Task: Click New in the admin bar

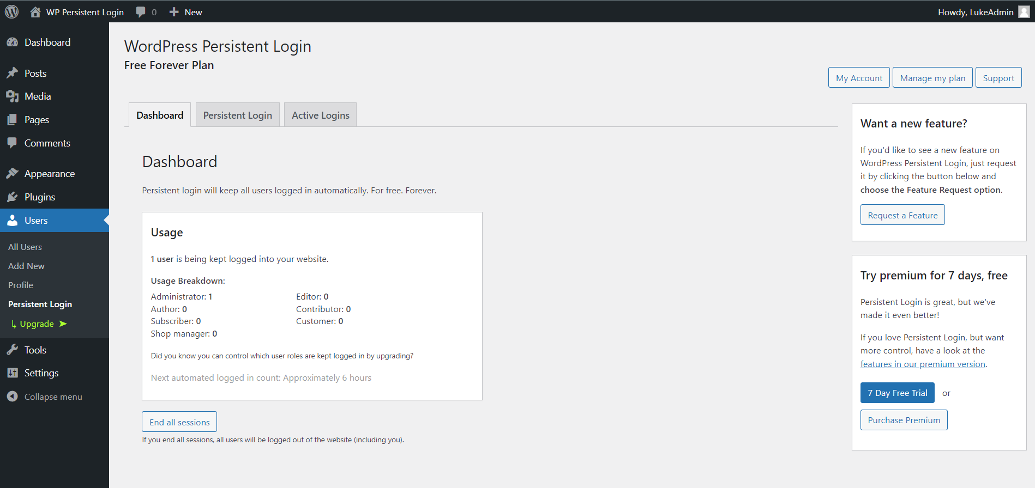Action: (193, 12)
